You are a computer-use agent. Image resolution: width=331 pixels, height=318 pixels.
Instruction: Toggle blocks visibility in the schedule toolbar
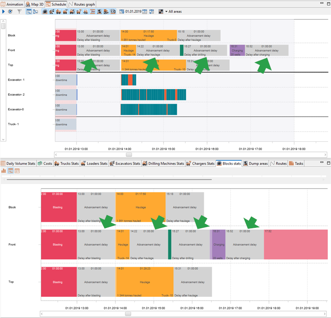[45, 12]
